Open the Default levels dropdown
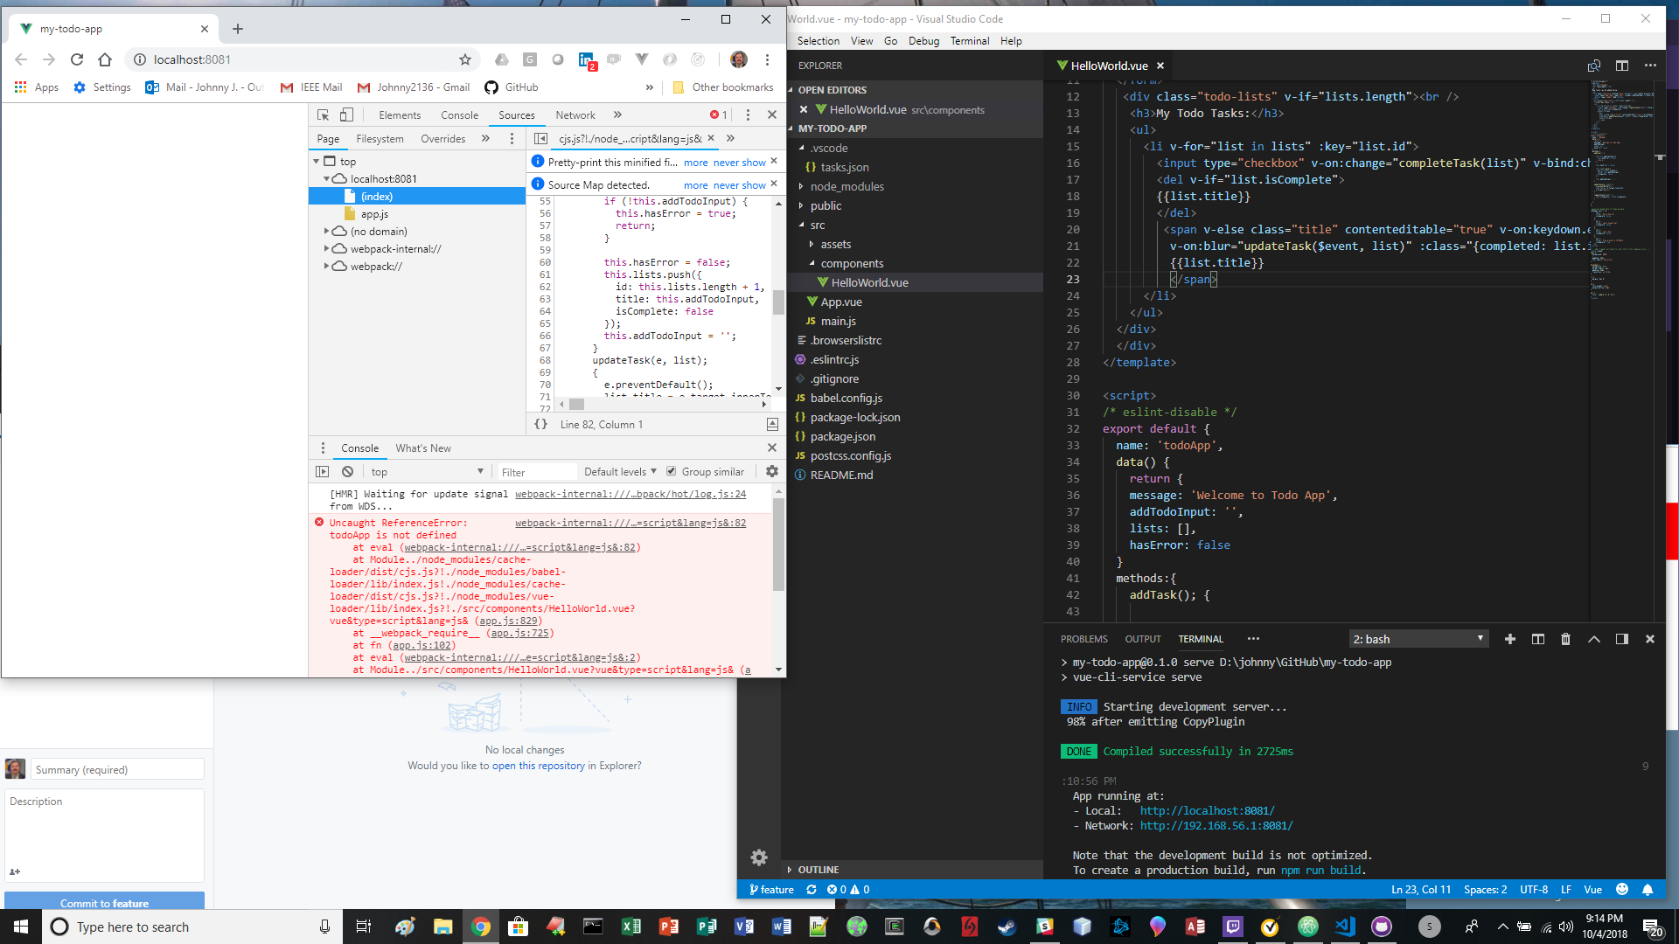 [x=620, y=472]
